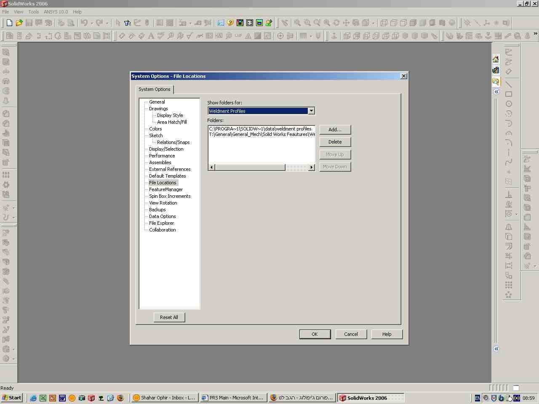
Task: Open the Tools menu
Action: click(x=33, y=12)
